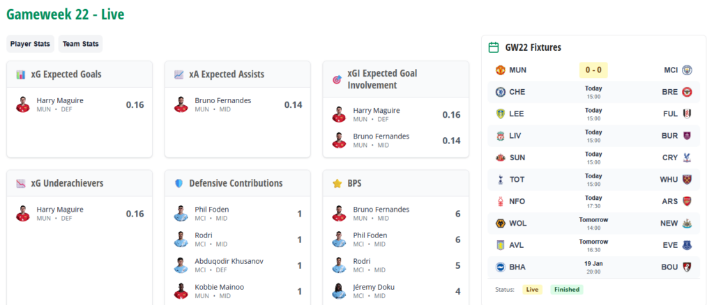This screenshot has width=714, height=305.
Task: Click the Tottenham crest in fixtures list
Action: [x=500, y=180]
